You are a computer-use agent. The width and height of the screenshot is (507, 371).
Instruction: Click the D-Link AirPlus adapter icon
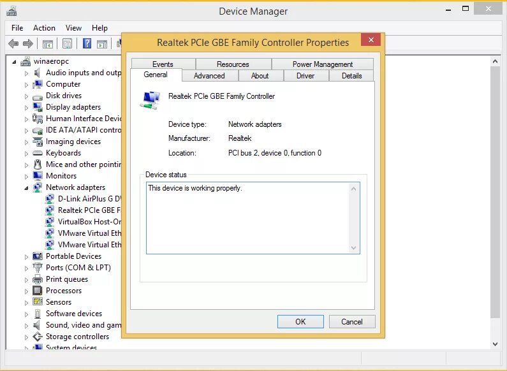tap(50, 199)
